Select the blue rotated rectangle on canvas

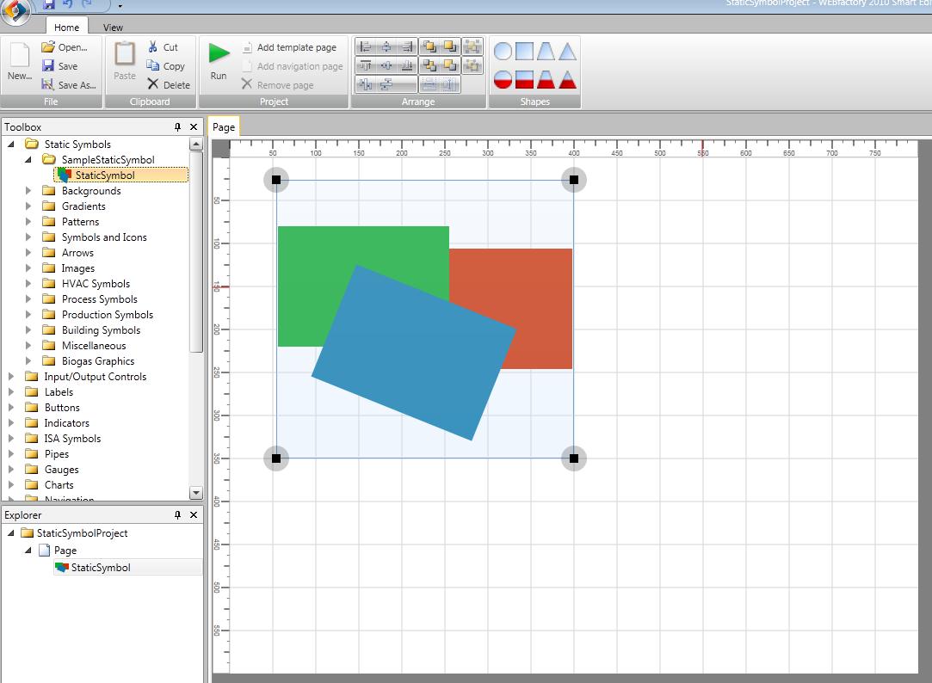413,361
